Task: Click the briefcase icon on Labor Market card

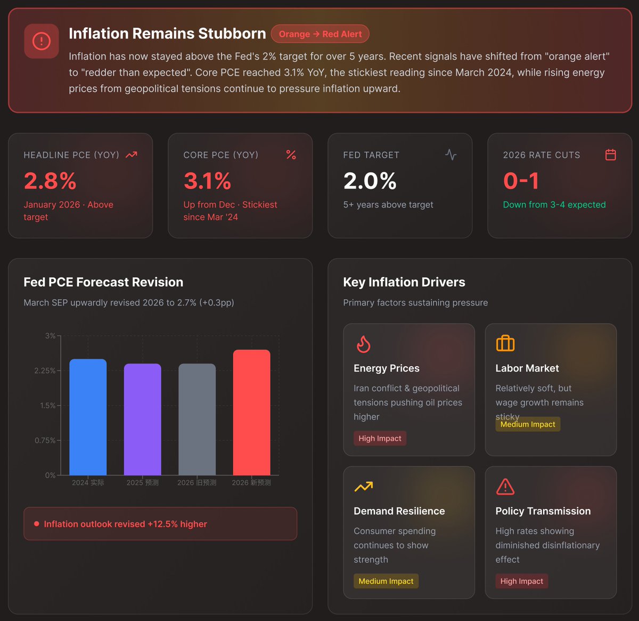Action: (x=505, y=343)
